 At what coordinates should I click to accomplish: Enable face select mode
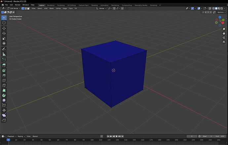tap(28, 9)
